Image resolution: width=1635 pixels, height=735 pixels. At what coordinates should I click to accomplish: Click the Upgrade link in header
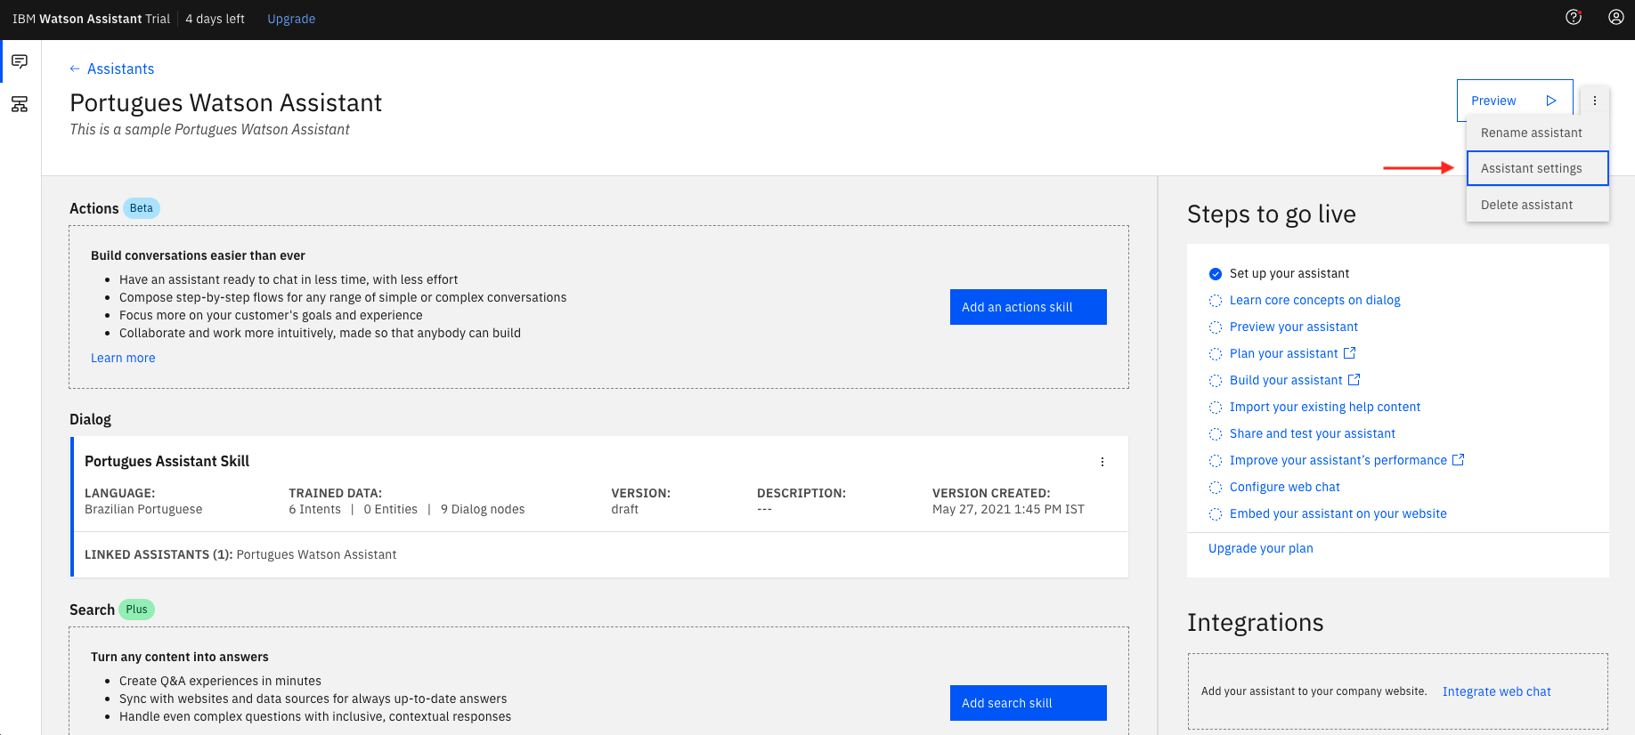pyautogui.click(x=291, y=19)
